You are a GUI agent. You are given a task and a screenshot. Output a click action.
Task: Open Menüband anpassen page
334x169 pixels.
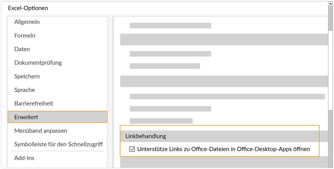click(41, 131)
